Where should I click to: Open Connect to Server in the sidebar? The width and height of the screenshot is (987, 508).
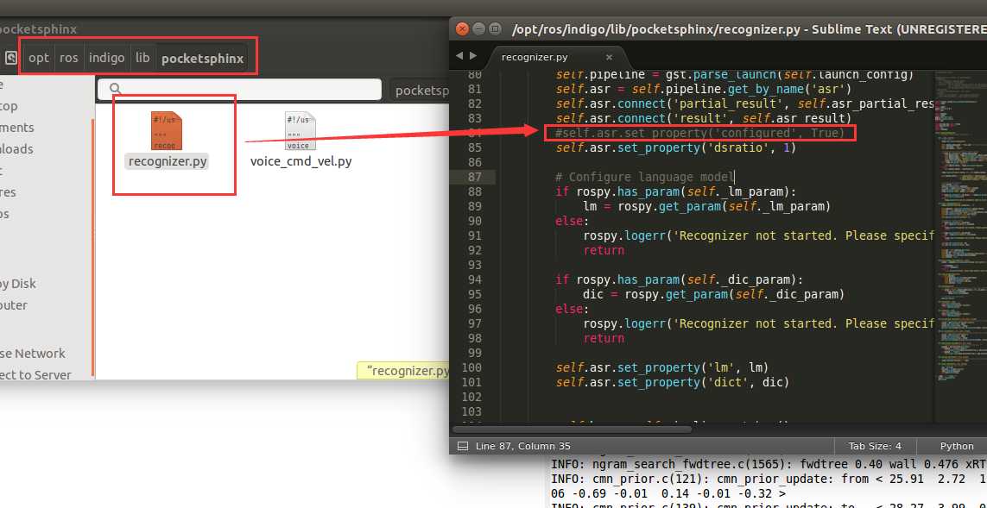point(35,374)
